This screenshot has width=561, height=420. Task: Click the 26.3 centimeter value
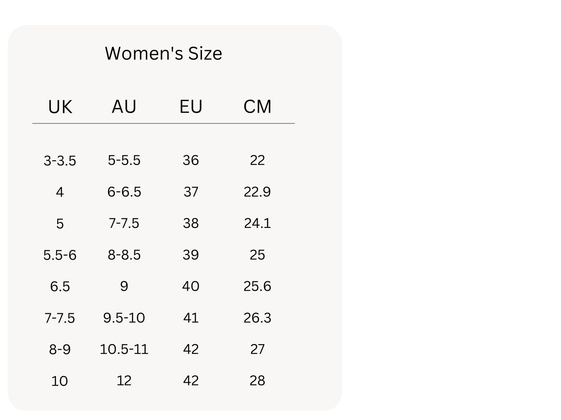257,318
